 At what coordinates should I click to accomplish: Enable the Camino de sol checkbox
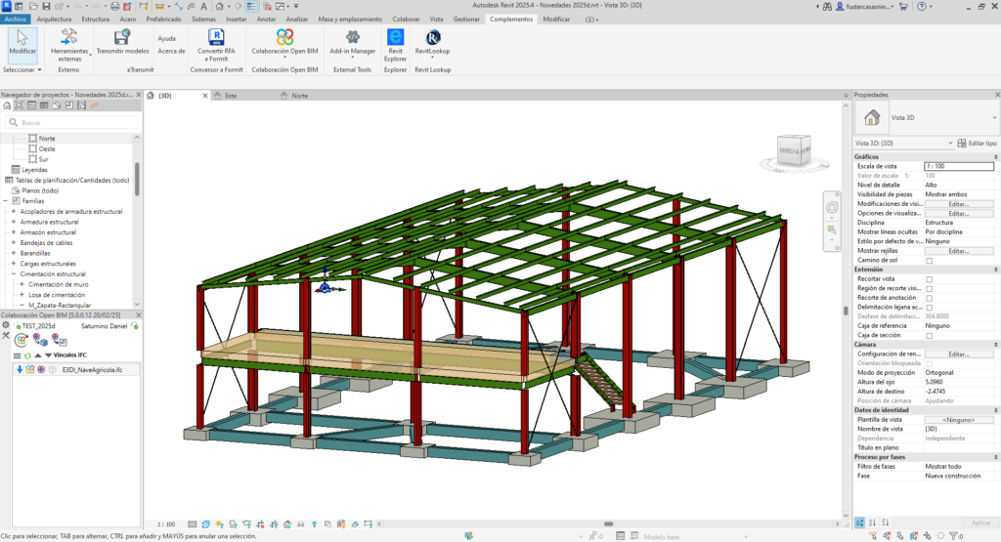pos(929,261)
